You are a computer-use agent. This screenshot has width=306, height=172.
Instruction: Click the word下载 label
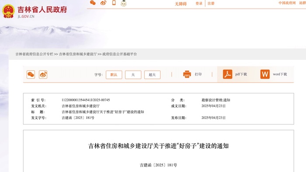tap(280, 74)
